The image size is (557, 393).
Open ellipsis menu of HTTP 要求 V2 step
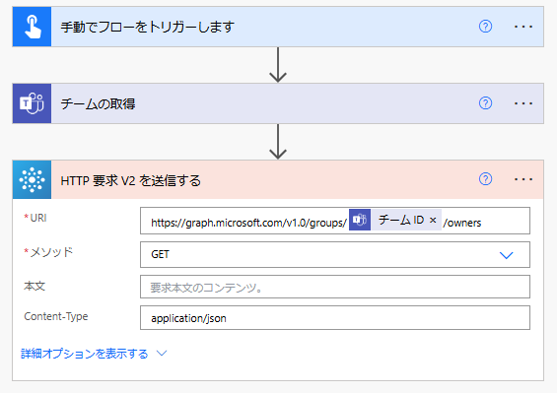tap(523, 179)
